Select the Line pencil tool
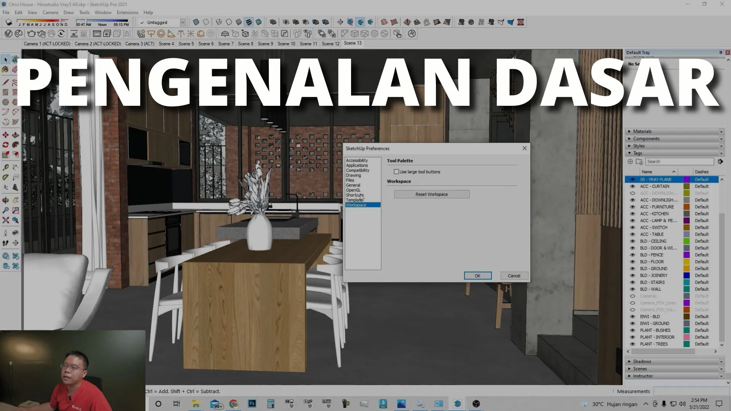Screen dimensions: 731x411 pos(6,82)
